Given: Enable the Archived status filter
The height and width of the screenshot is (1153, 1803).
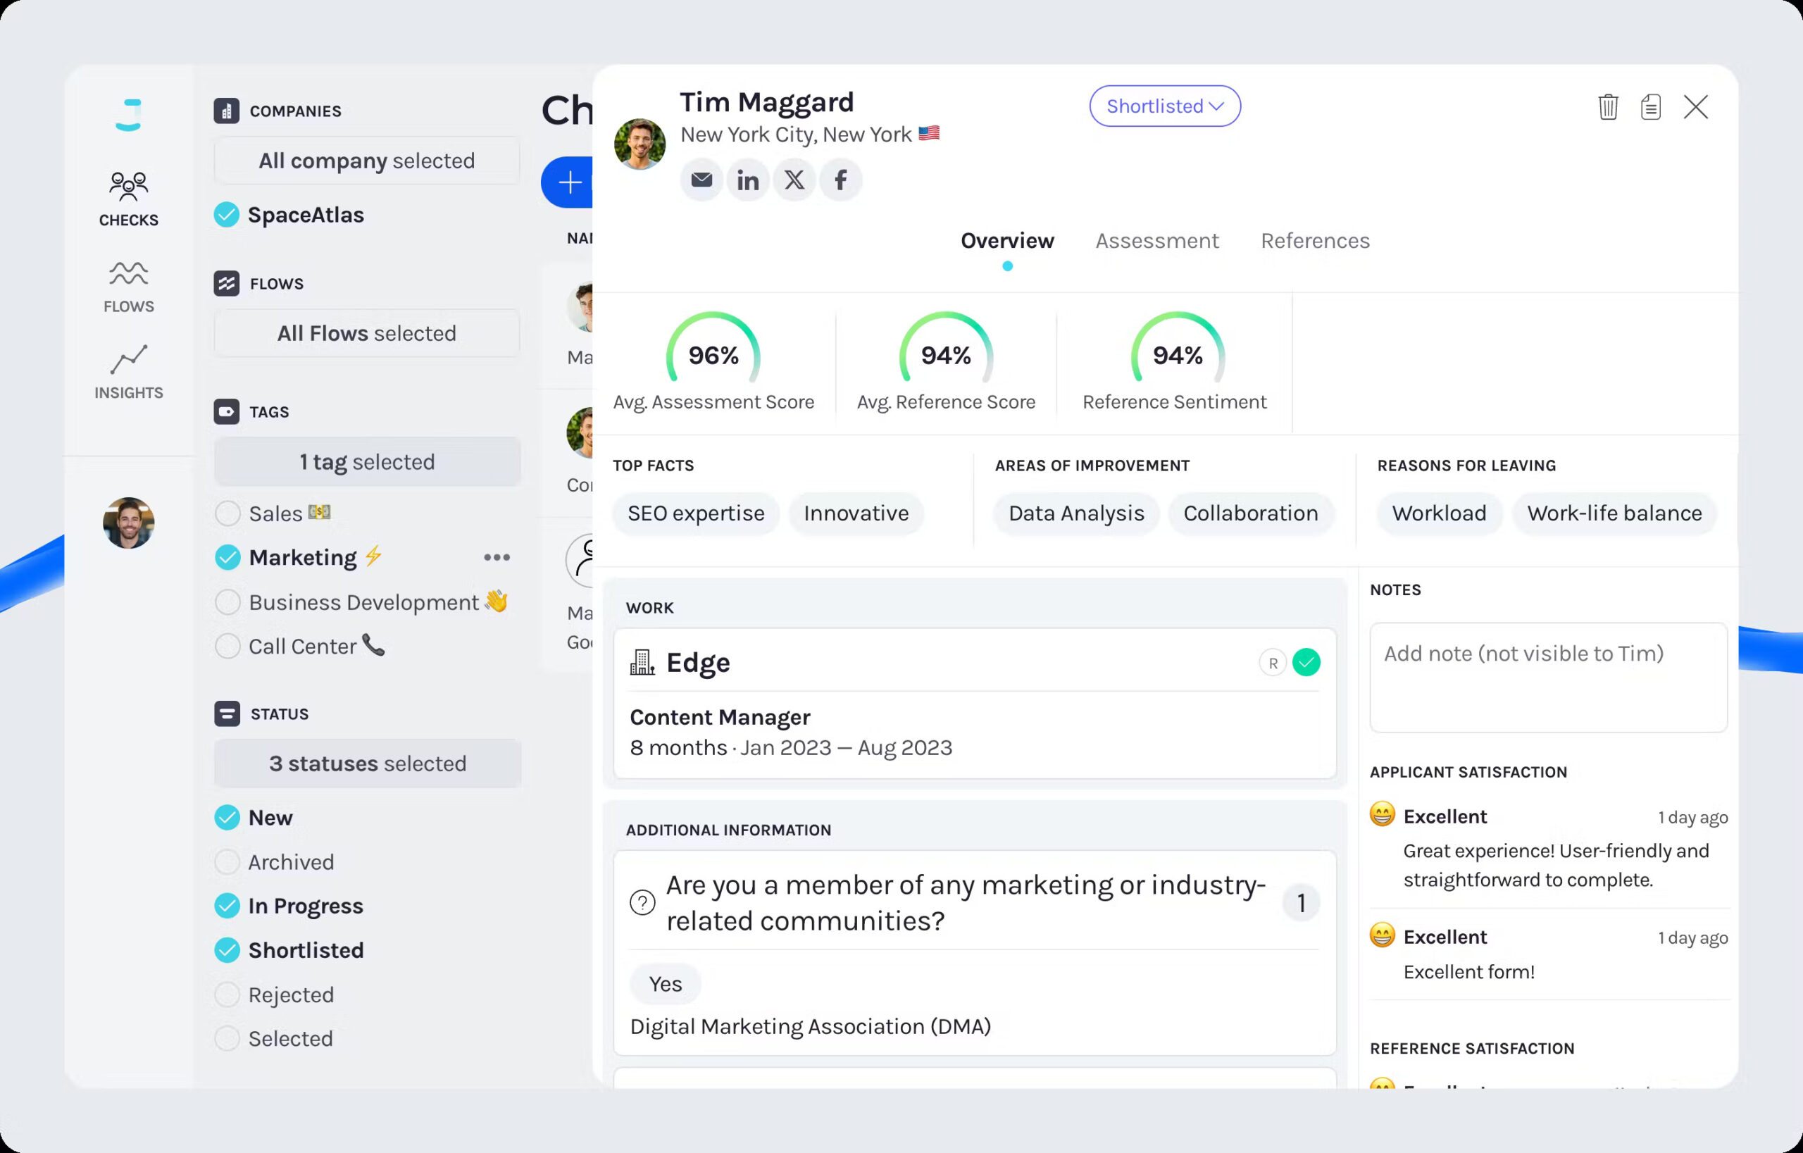Looking at the screenshot, I should (227, 861).
